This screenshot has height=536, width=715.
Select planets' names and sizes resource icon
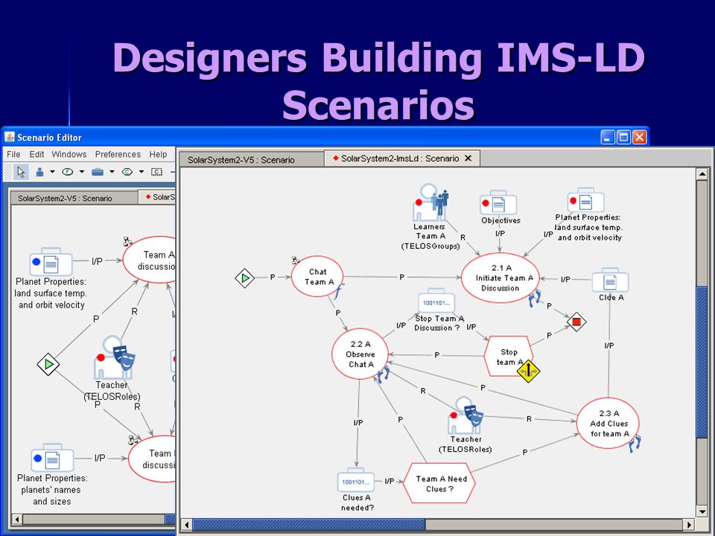click(52, 458)
